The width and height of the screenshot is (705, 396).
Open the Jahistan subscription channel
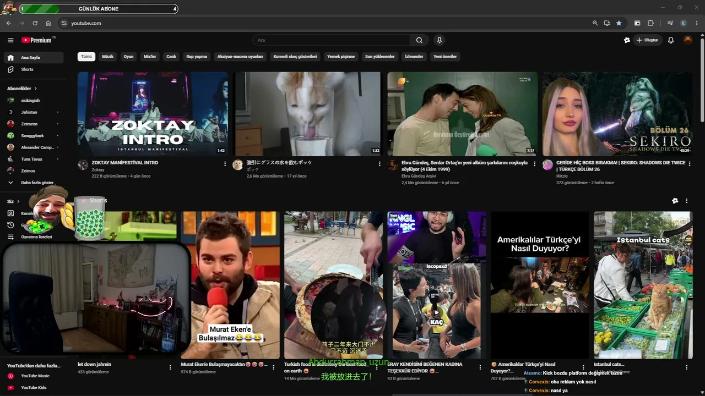click(34, 112)
